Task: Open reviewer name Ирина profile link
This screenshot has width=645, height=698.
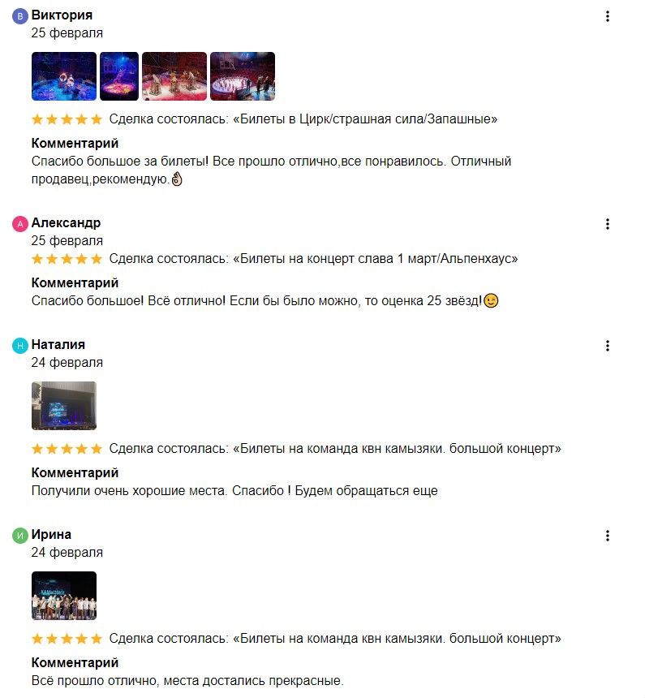Action: [51, 534]
